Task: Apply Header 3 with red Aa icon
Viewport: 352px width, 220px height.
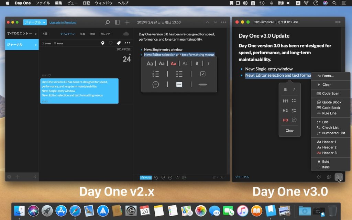Action: click(x=173, y=64)
